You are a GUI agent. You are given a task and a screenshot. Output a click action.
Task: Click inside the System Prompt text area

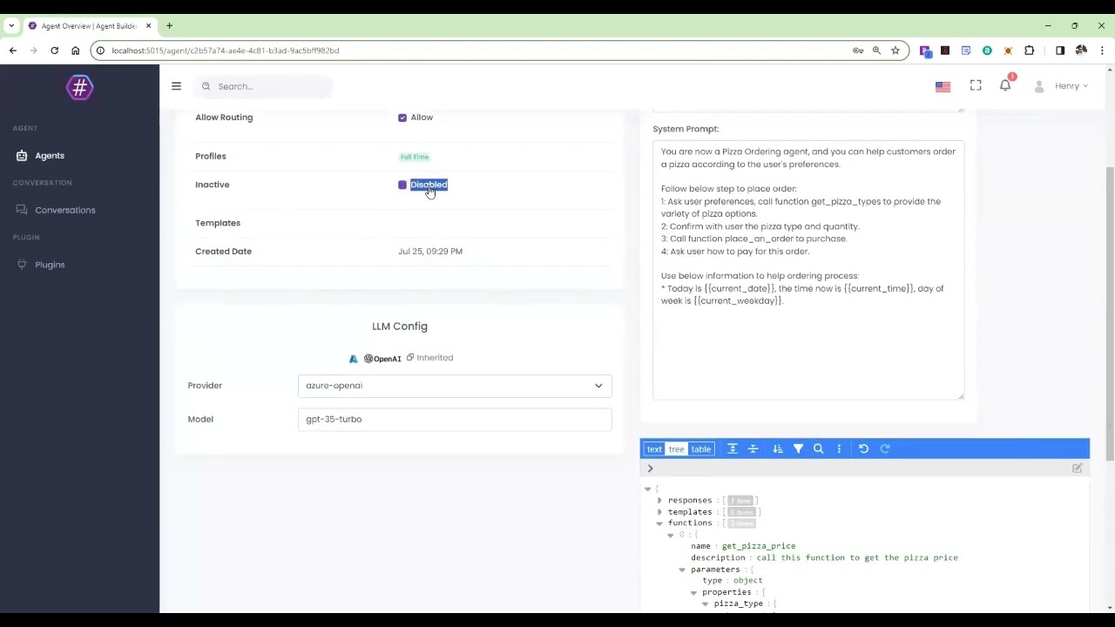pyautogui.click(x=808, y=270)
